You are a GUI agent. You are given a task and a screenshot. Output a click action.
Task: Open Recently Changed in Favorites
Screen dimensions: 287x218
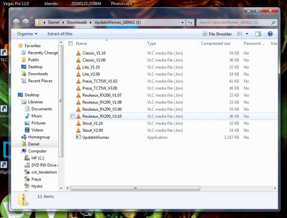(43, 53)
